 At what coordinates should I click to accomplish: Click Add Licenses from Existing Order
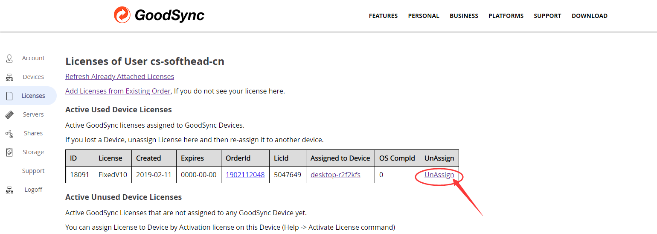click(x=118, y=91)
